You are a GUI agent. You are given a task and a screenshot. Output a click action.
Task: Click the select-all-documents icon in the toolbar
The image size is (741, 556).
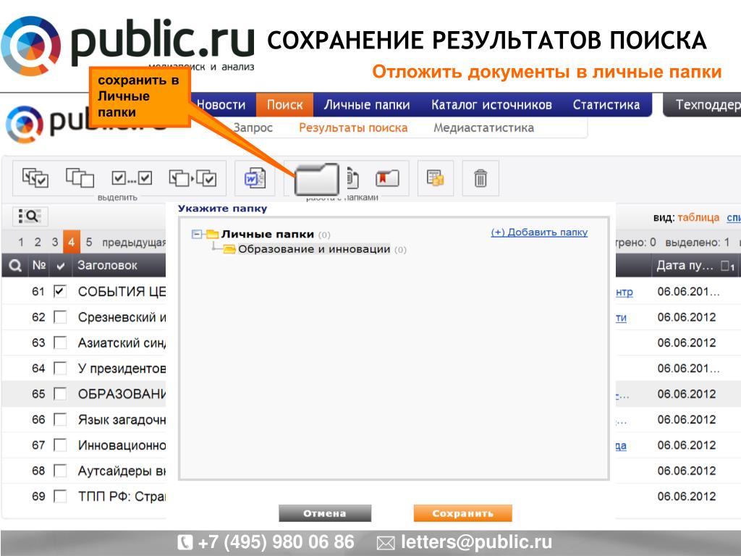(35, 178)
